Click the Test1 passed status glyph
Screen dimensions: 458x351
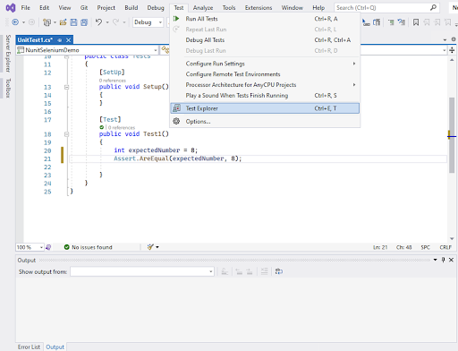pos(102,127)
